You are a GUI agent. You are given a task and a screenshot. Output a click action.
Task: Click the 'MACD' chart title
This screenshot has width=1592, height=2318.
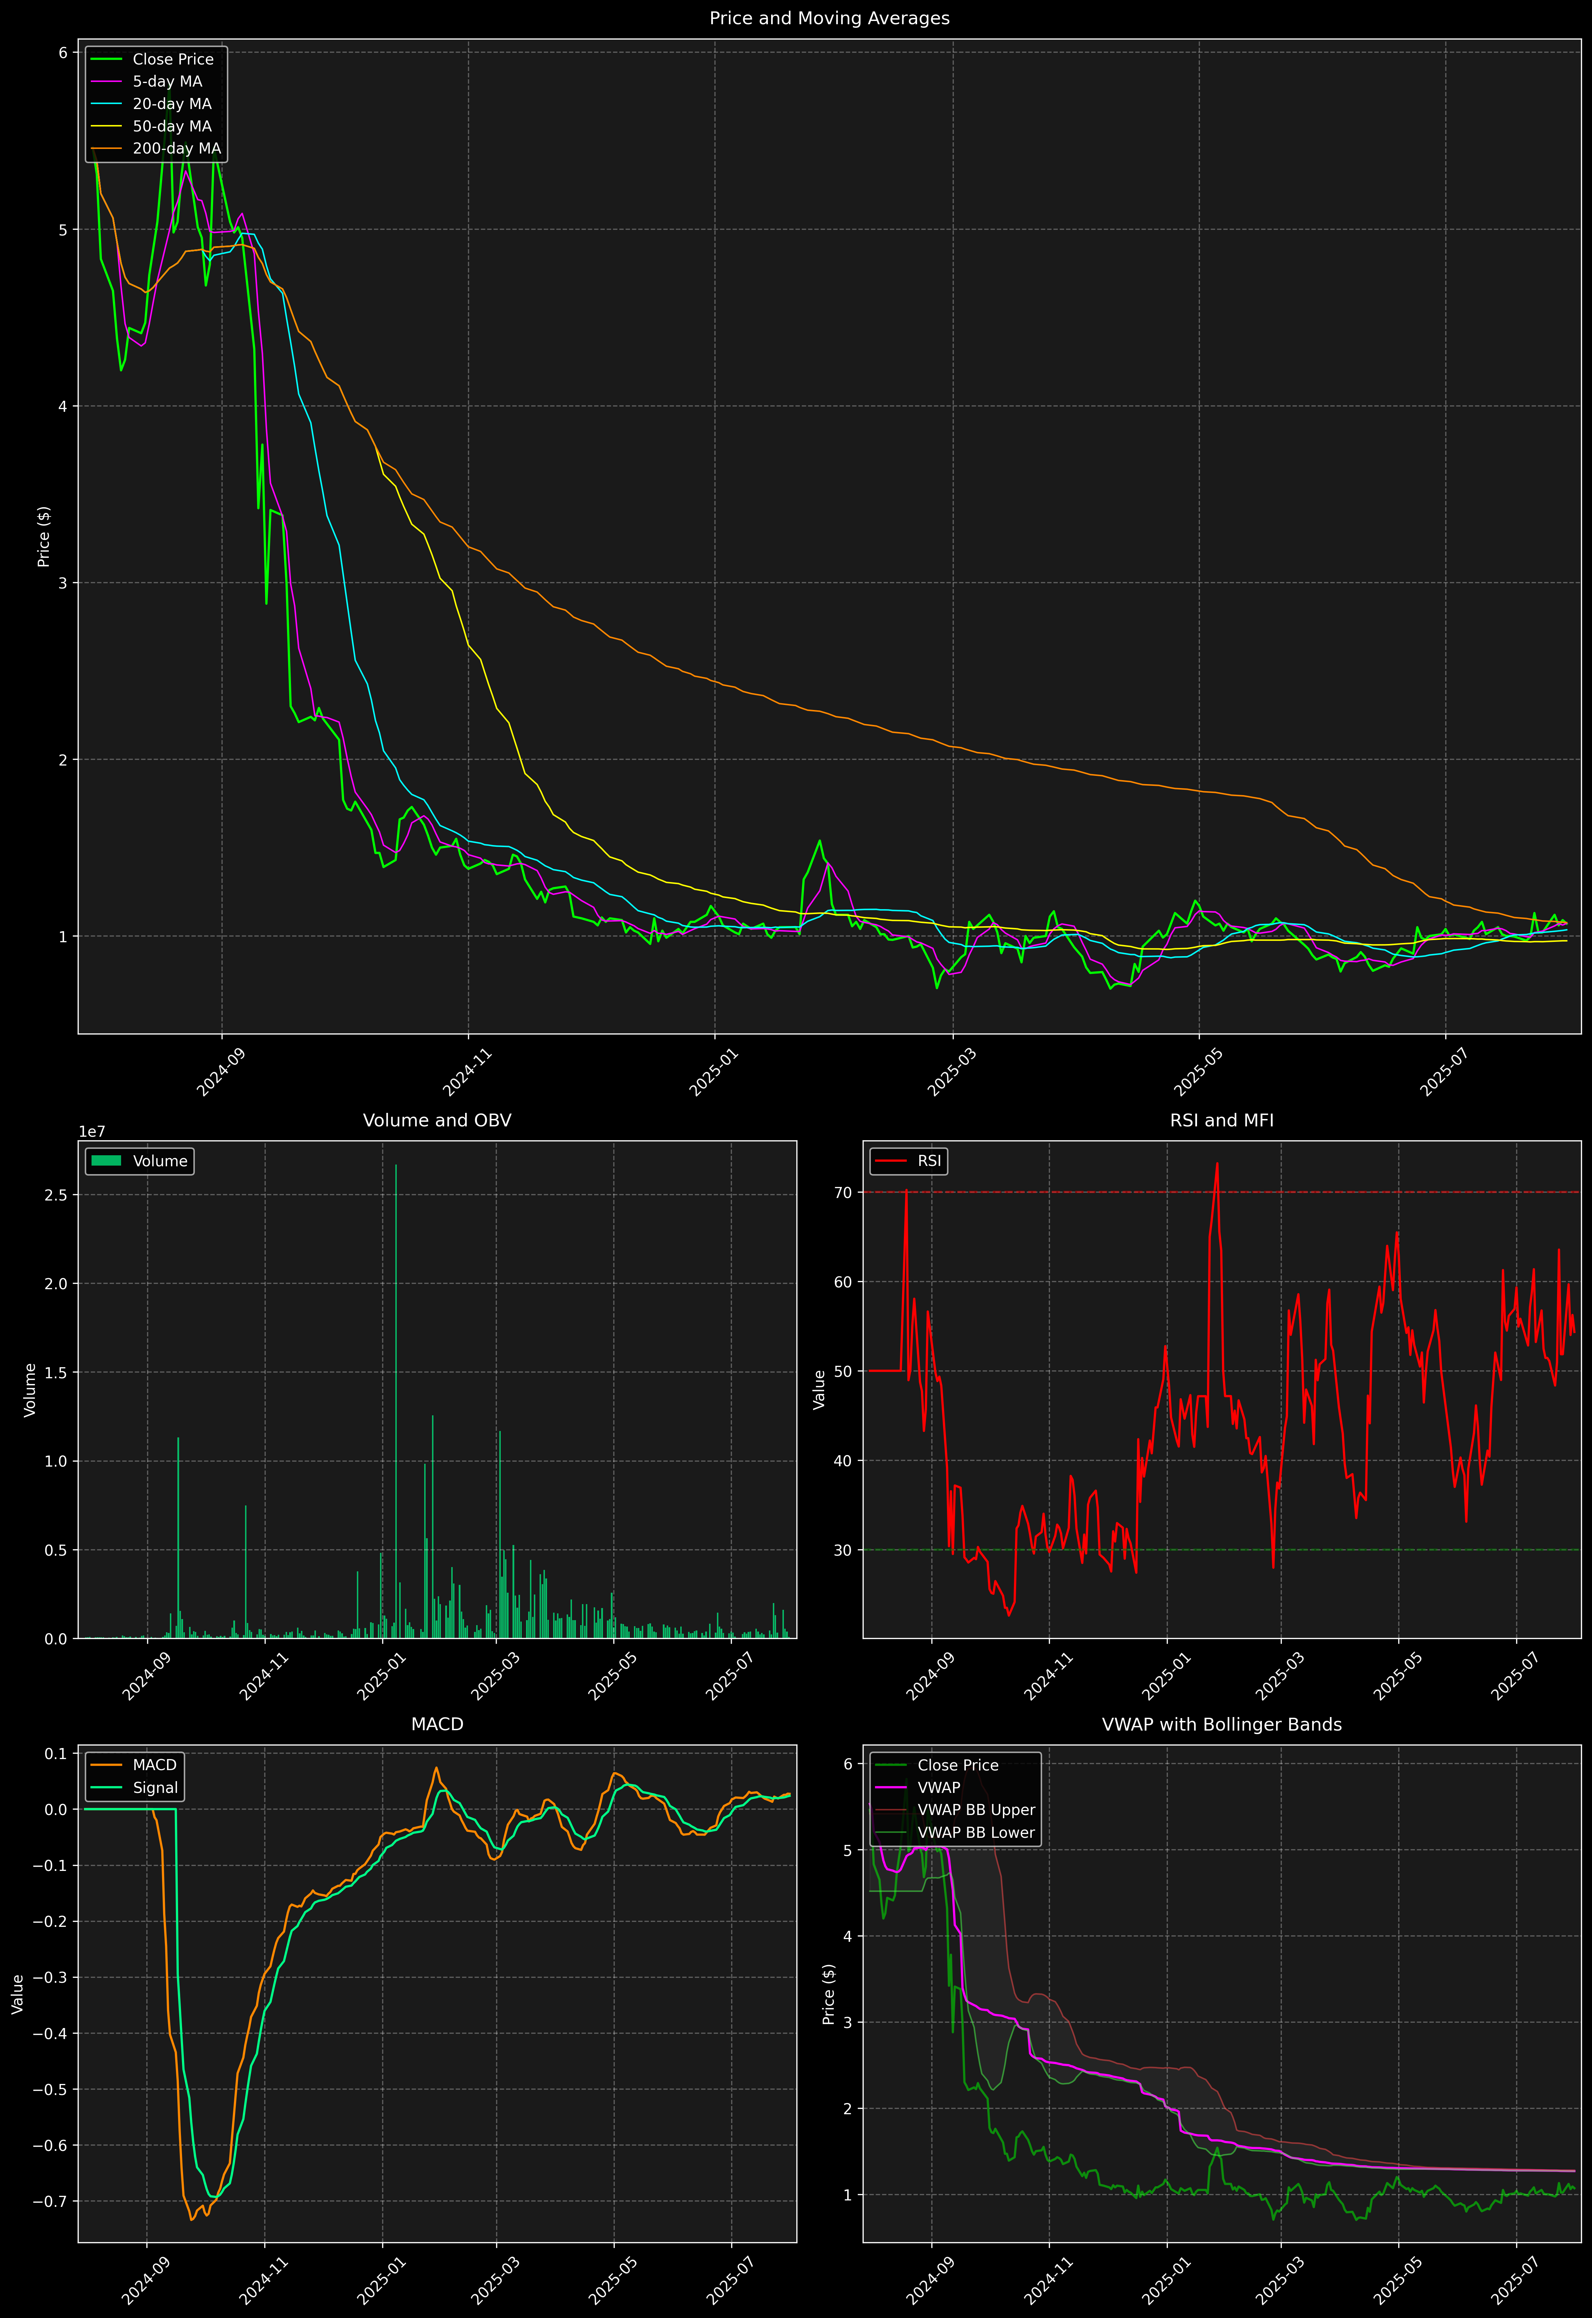tap(437, 1725)
